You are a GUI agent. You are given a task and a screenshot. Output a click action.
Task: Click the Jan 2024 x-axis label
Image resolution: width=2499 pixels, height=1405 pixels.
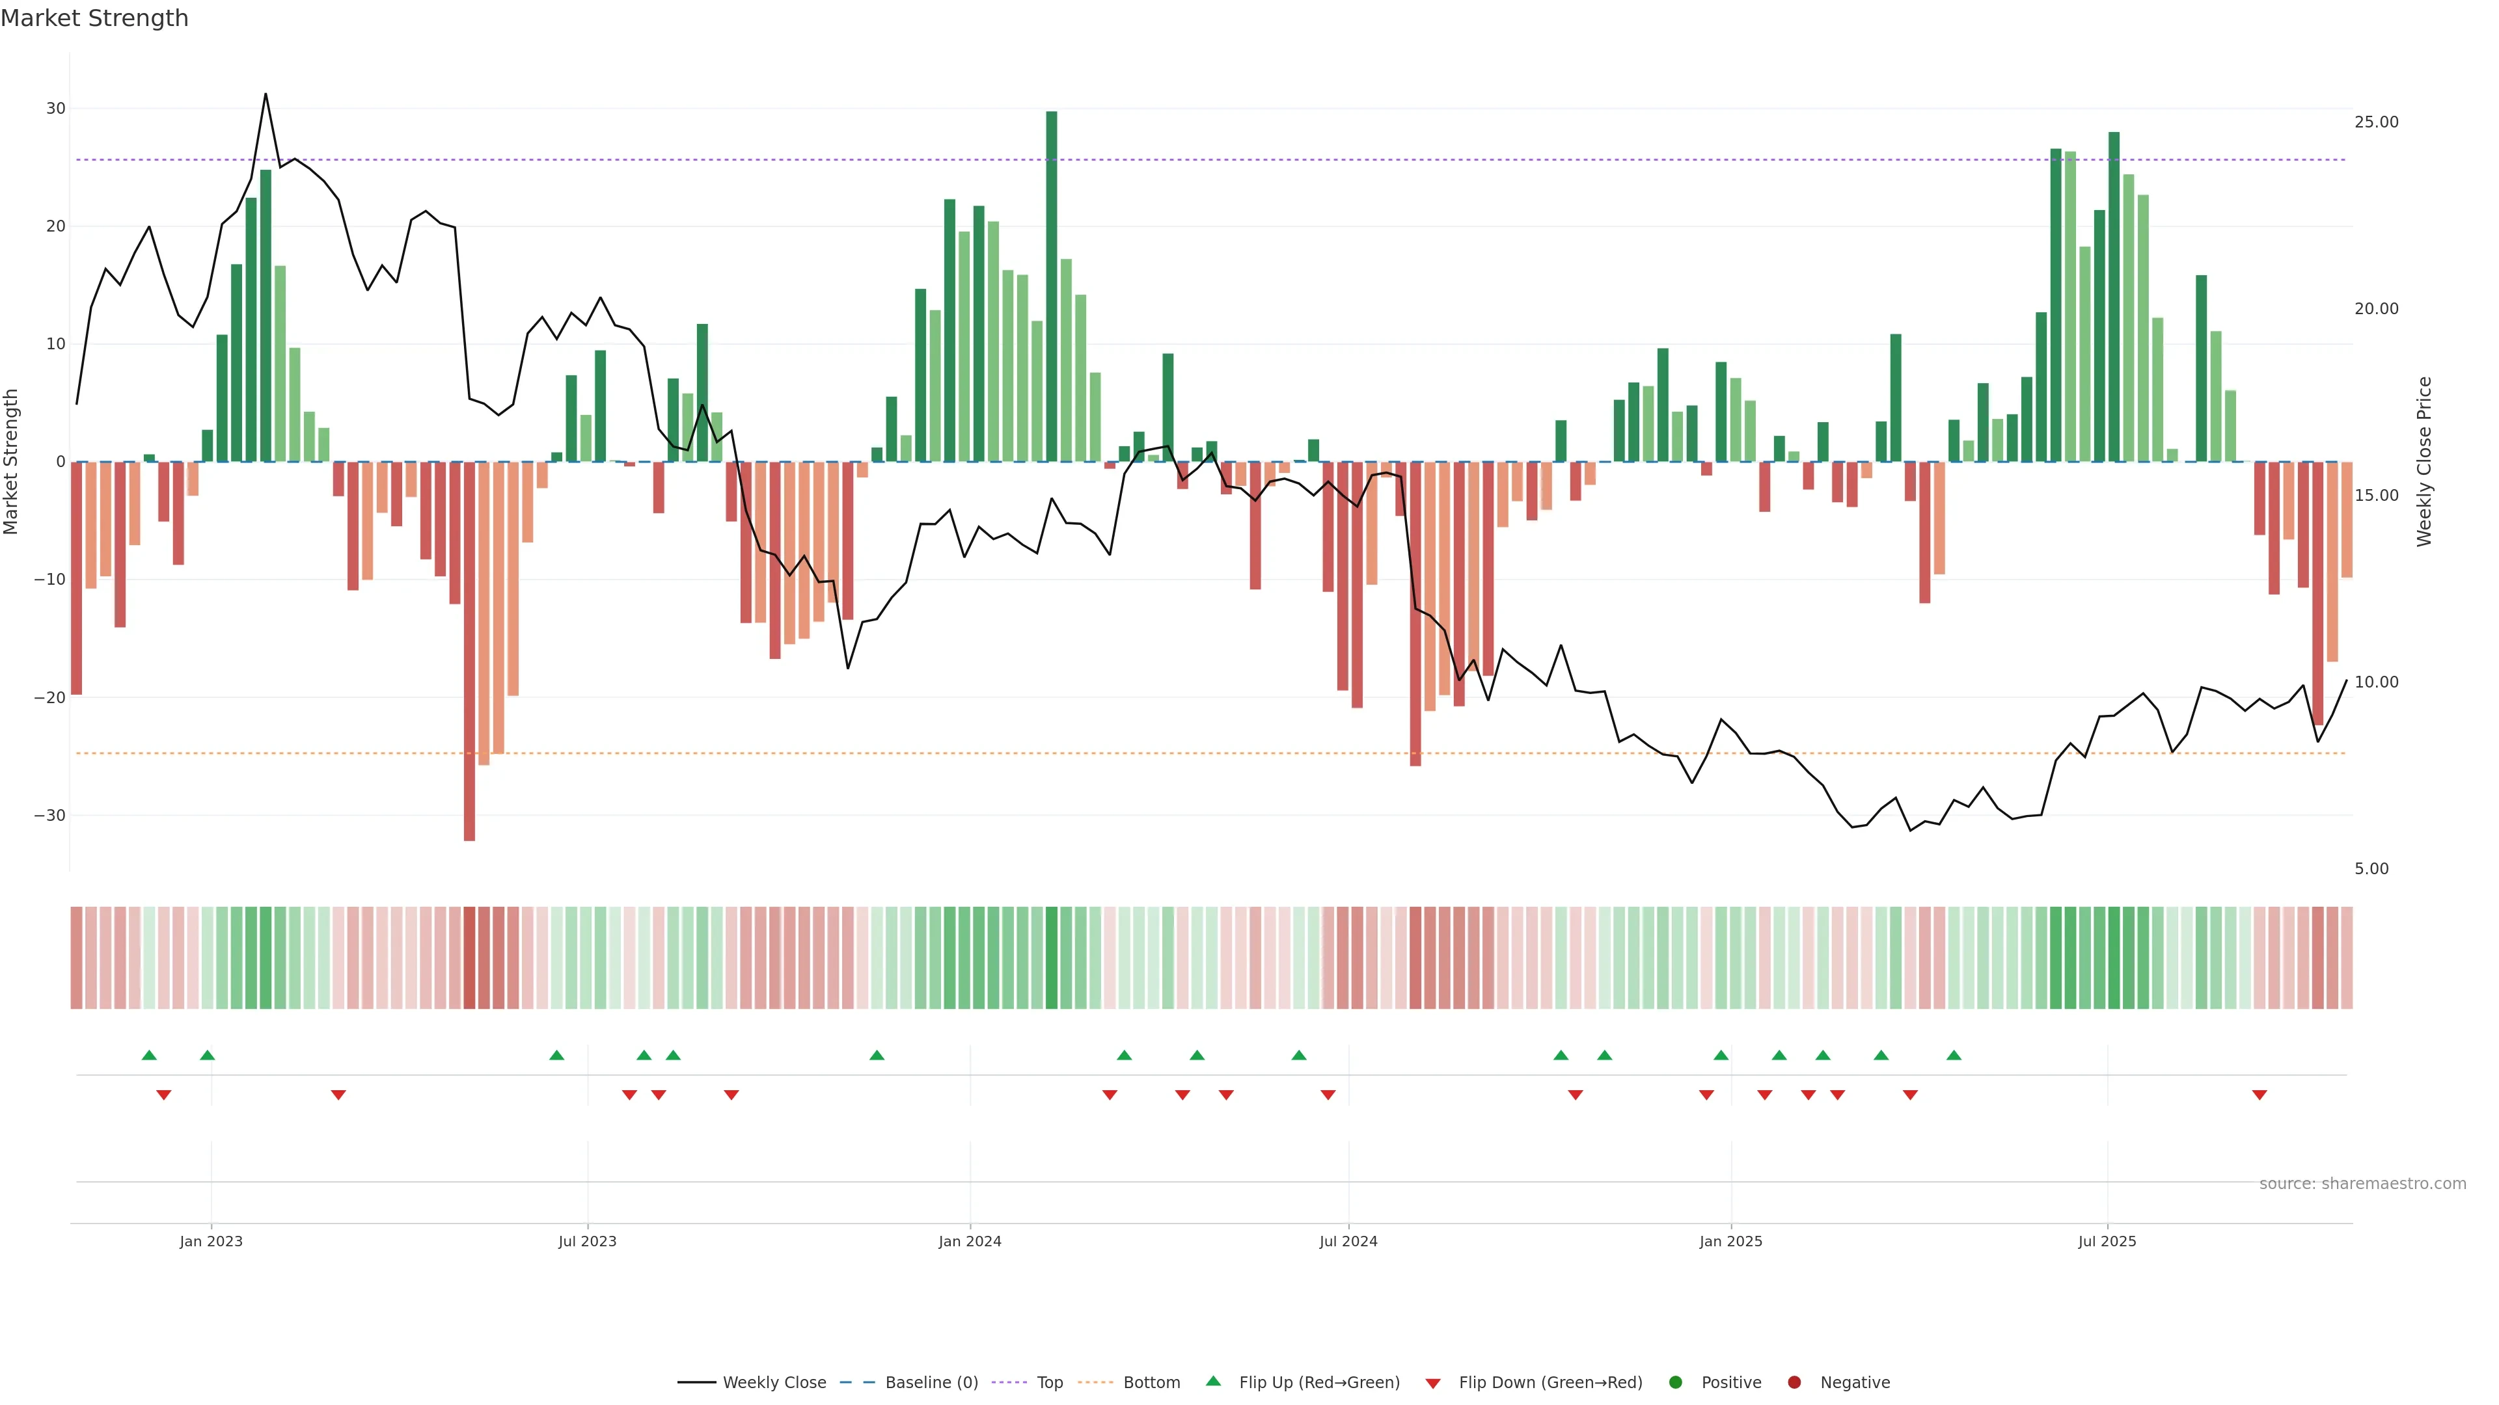tap(969, 1241)
